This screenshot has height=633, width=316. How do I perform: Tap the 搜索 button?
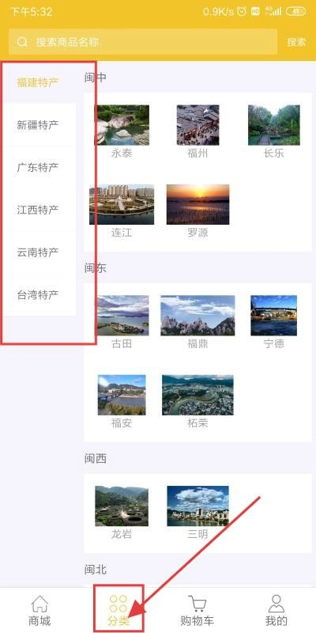coord(297,42)
